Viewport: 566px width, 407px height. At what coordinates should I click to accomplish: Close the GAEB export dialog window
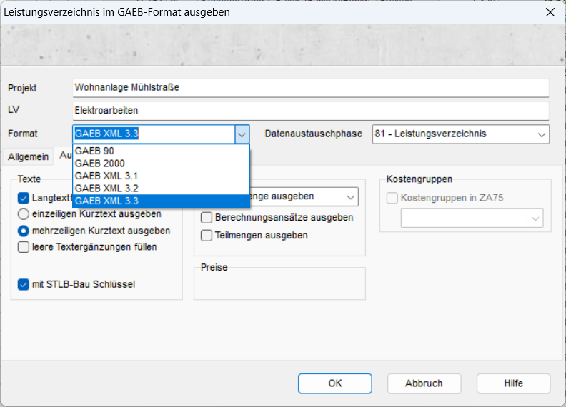pyautogui.click(x=550, y=12)
